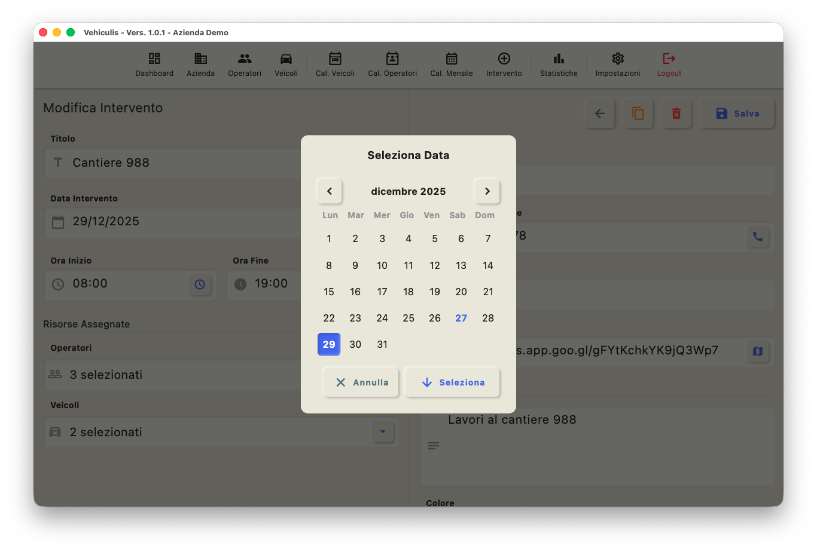
Task: Confirm date with Seleziona button
Action: (452, 382)
